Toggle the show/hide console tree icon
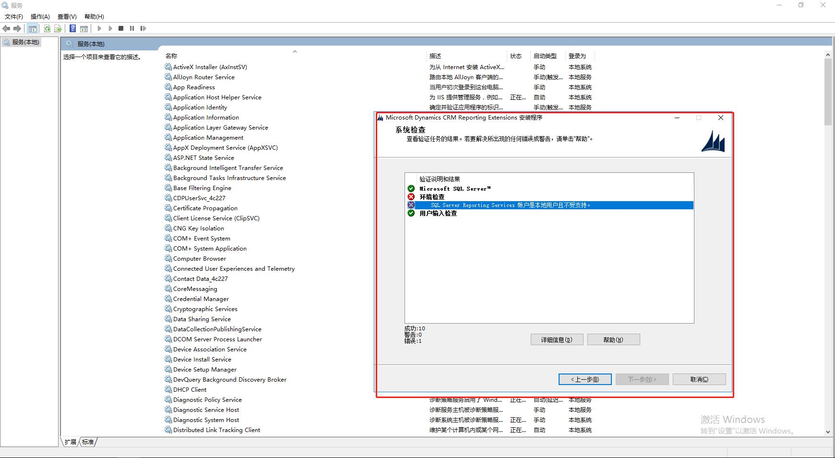 coord(33,28)
